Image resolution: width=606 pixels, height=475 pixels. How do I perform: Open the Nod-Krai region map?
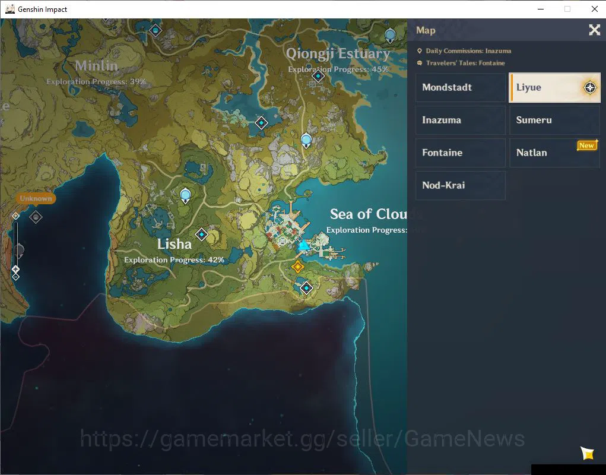(461, 185)
